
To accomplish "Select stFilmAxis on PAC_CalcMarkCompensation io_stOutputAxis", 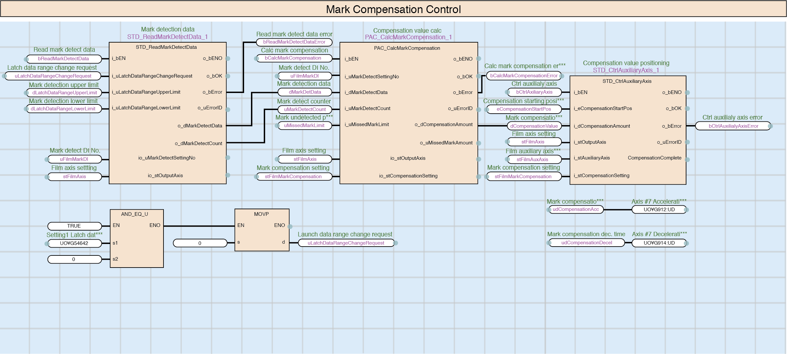I will click(305, 159).
